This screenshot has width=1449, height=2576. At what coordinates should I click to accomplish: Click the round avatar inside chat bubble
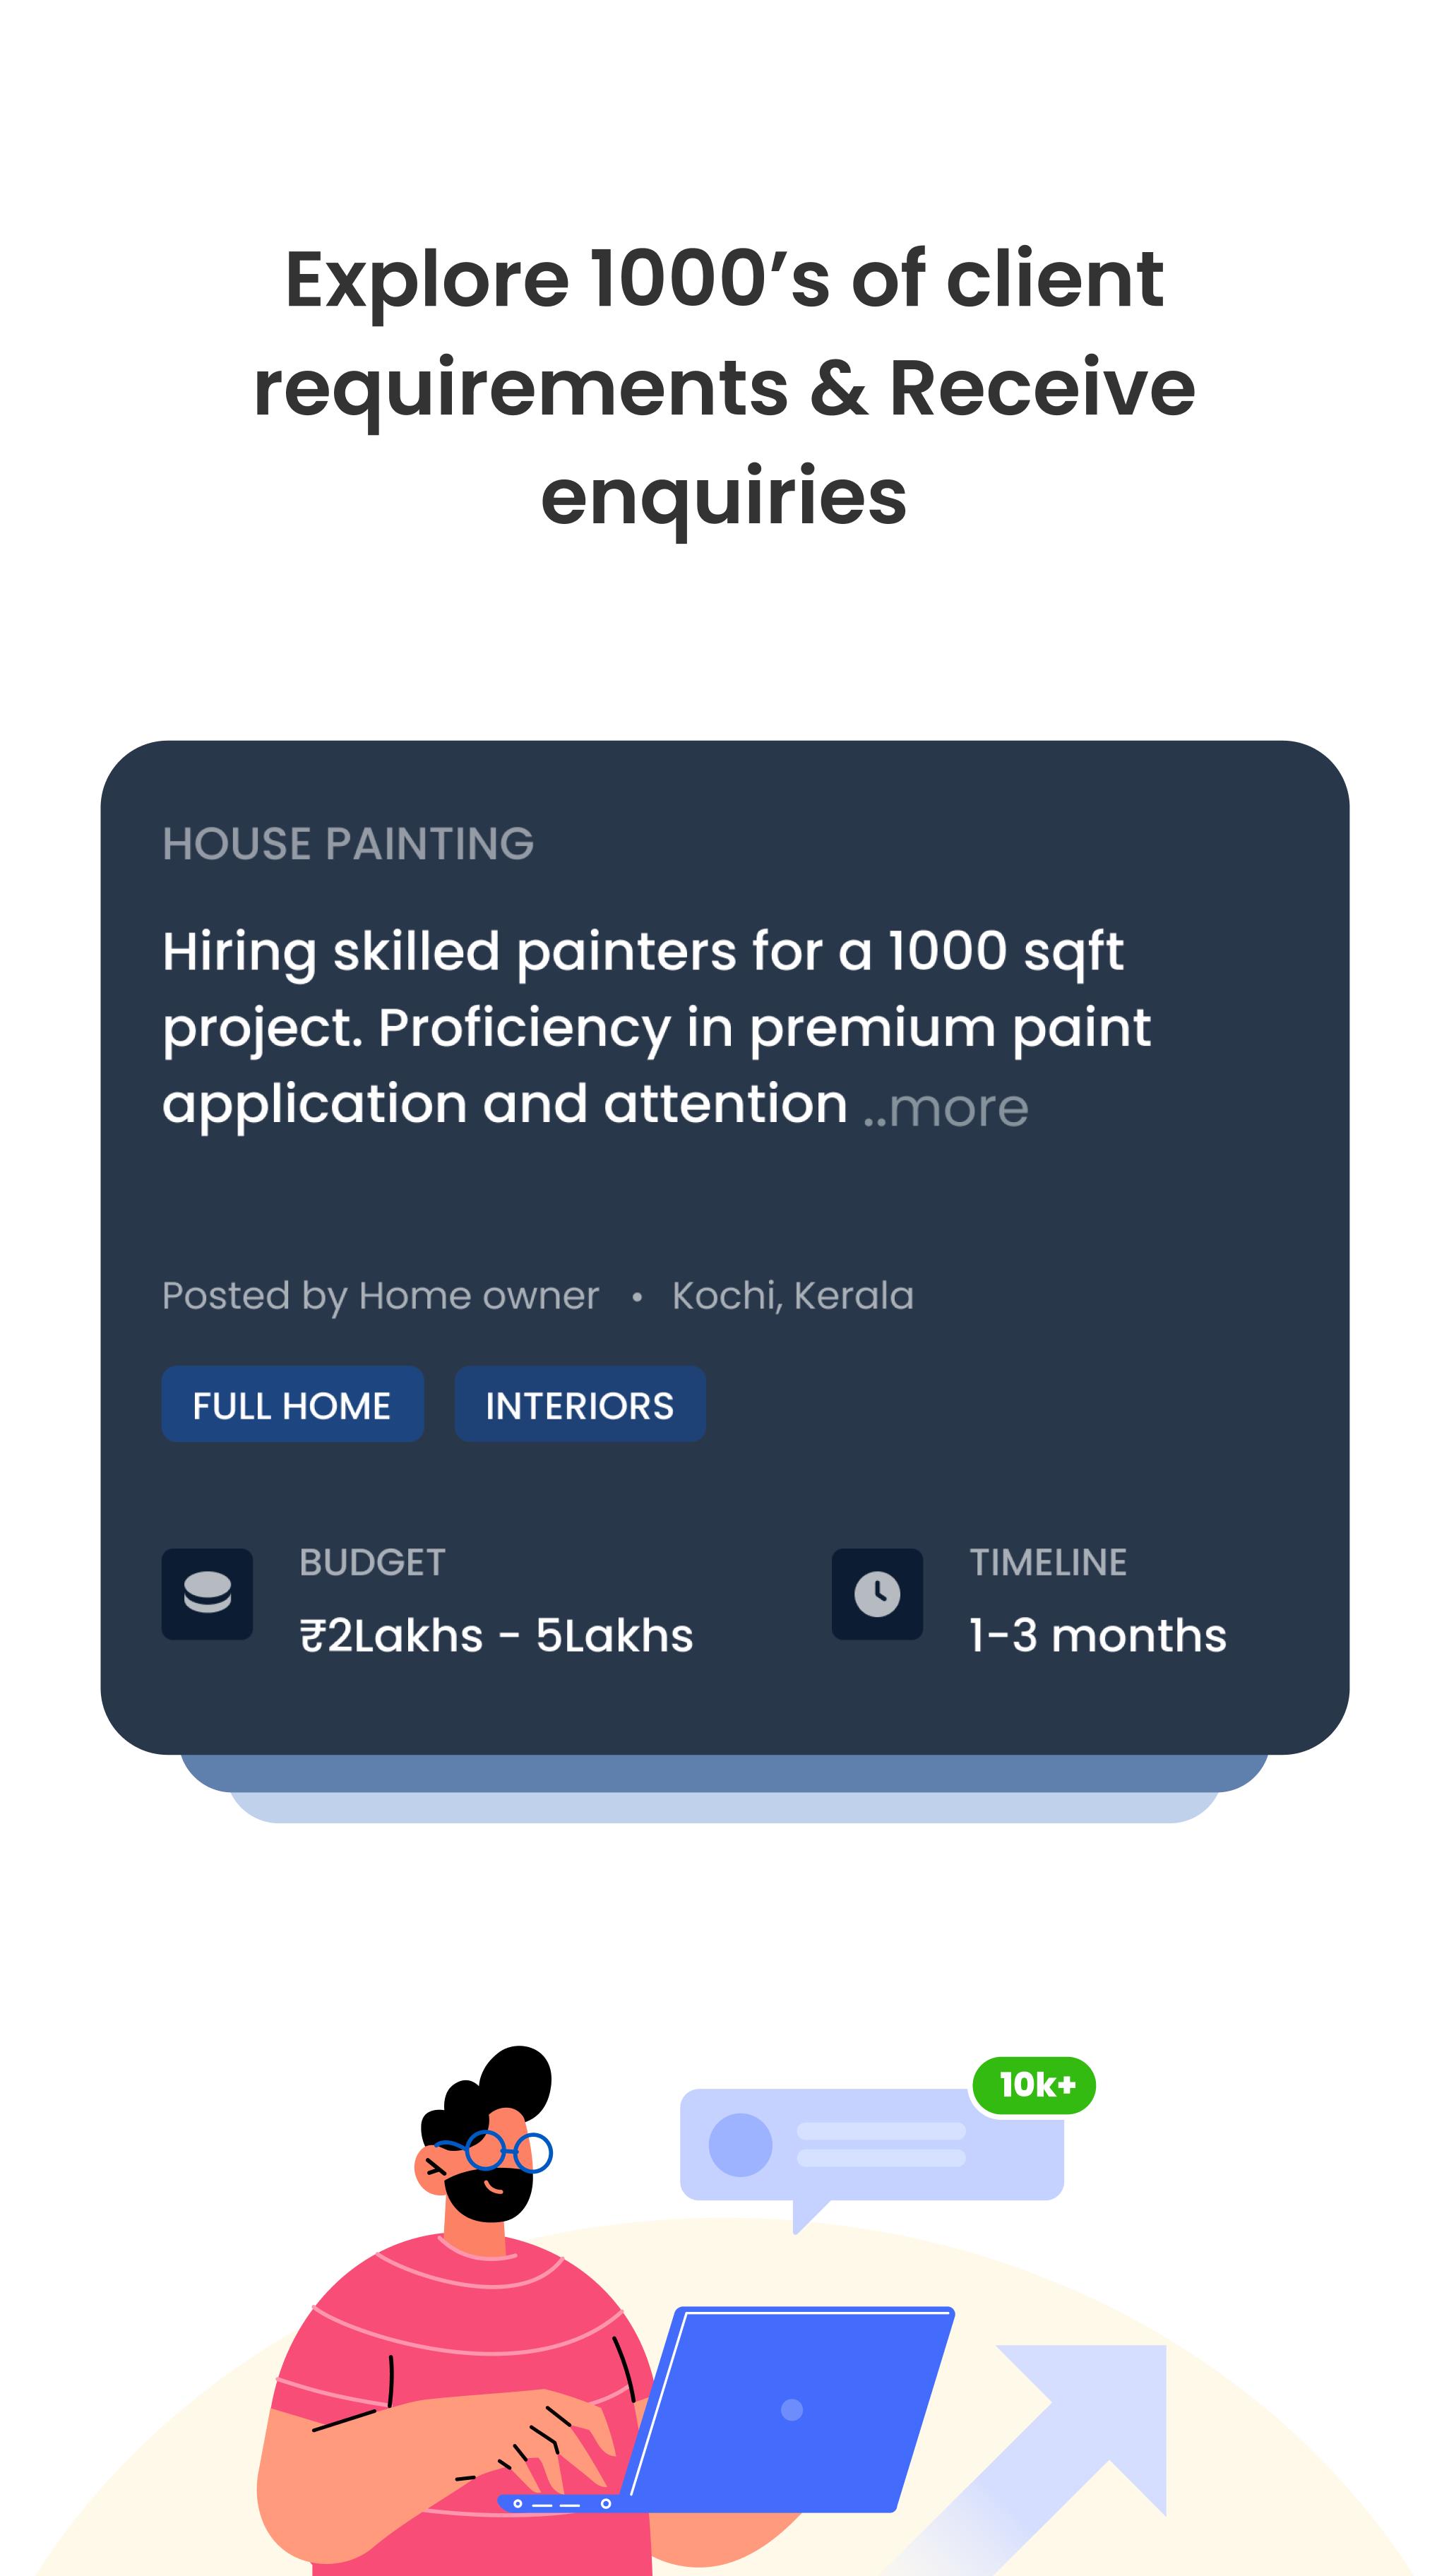click(740, 2145)
